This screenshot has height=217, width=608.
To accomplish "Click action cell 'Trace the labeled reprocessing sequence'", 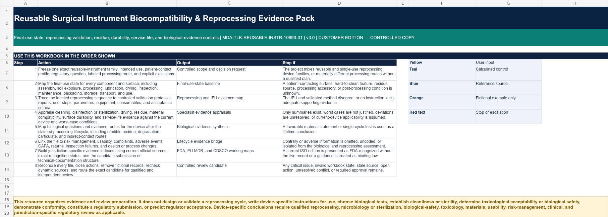I will pos(107,102).
